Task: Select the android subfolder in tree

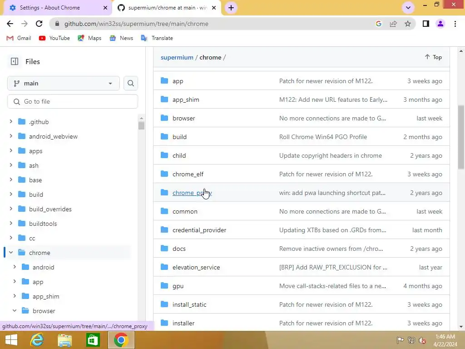Action: [43, 267]
